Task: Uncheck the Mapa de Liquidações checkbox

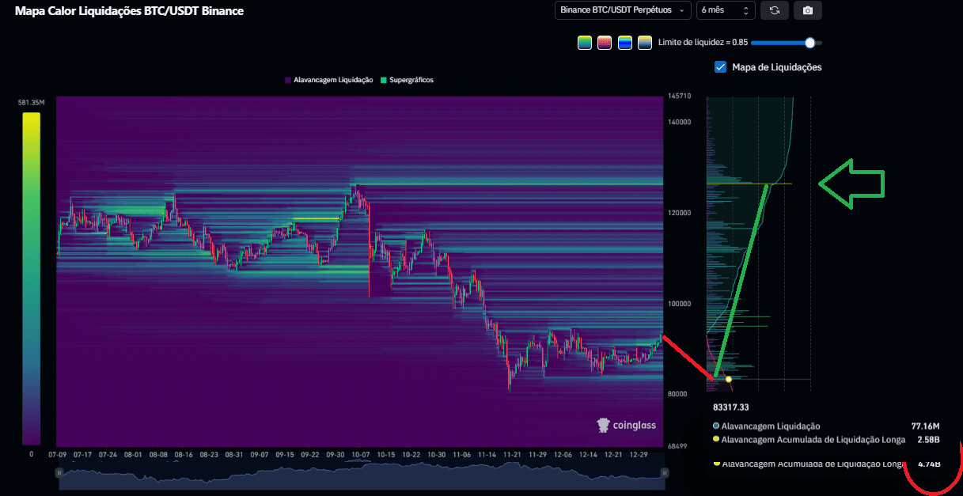Action: point(720,67)
